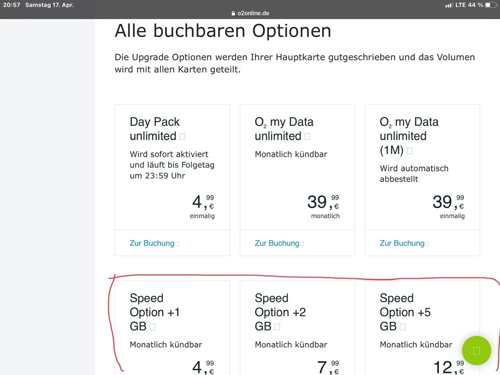Open Zur Buchung for Day Pack unlimited
500x375 pixels.
pyautogui.click(x=152, y=243)
